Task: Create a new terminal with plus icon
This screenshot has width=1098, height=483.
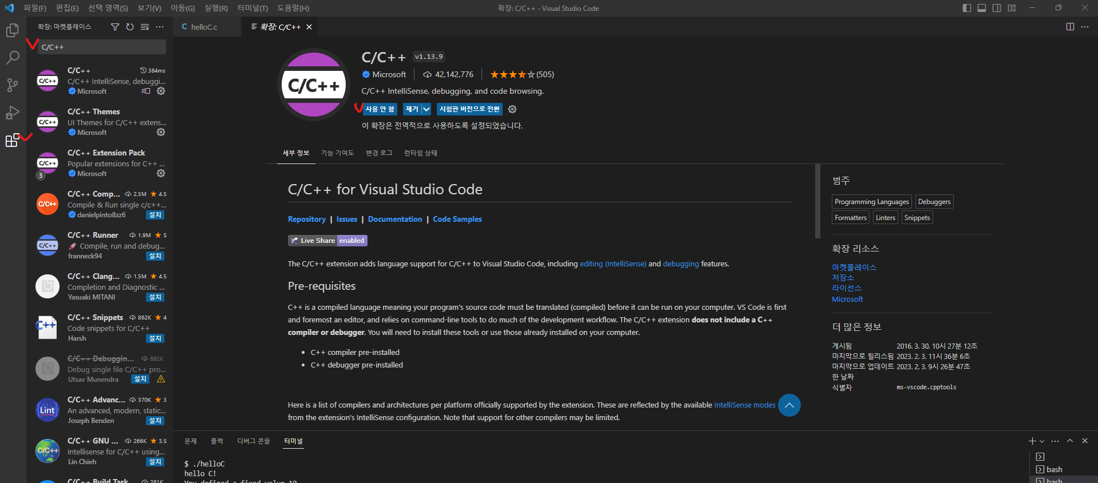Action: click(1032, 441)
